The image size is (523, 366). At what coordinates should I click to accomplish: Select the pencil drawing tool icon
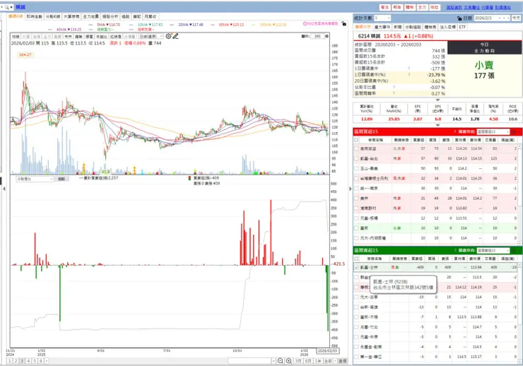coord(175,36)
